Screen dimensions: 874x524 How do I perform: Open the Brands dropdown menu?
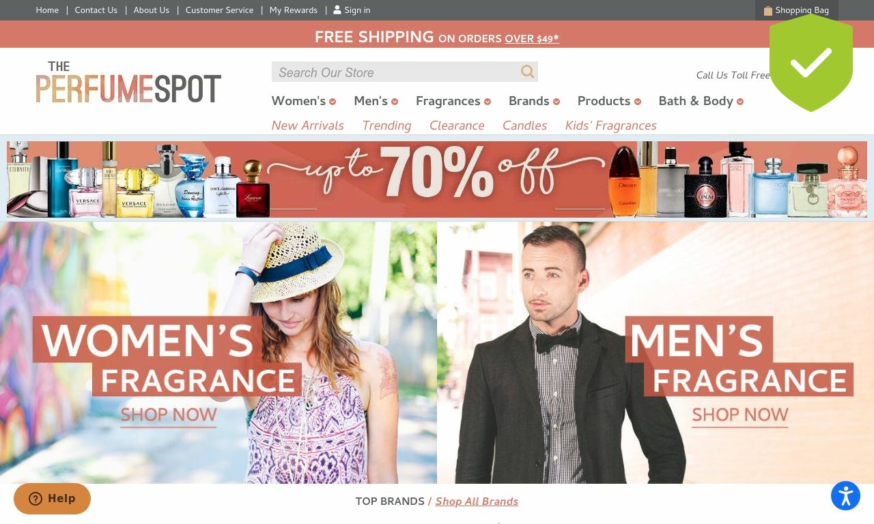[x=534, y=101]
